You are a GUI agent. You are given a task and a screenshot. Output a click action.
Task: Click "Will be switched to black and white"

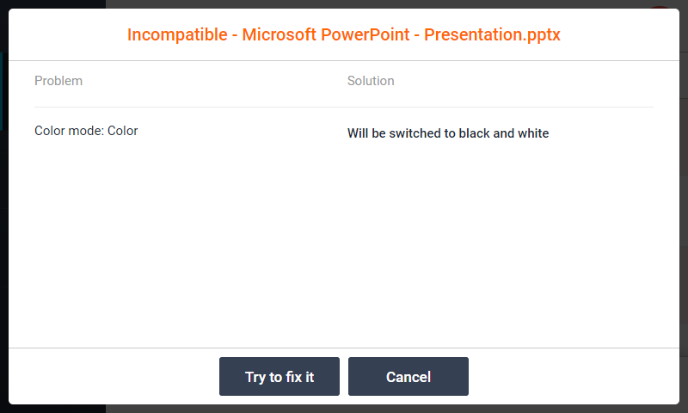447,133
